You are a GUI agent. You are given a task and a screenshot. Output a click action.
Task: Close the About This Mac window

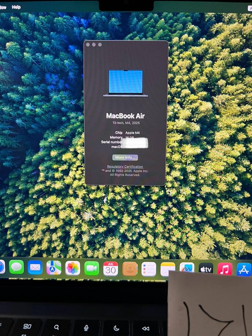click(x=88, y=44)
